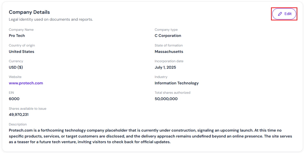Select the United States country value
Screen dimensions: 304x153
click(22, 52)
